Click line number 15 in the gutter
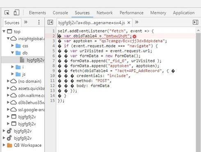This screenshot has height=152, width=201. [x=53, y=100]
